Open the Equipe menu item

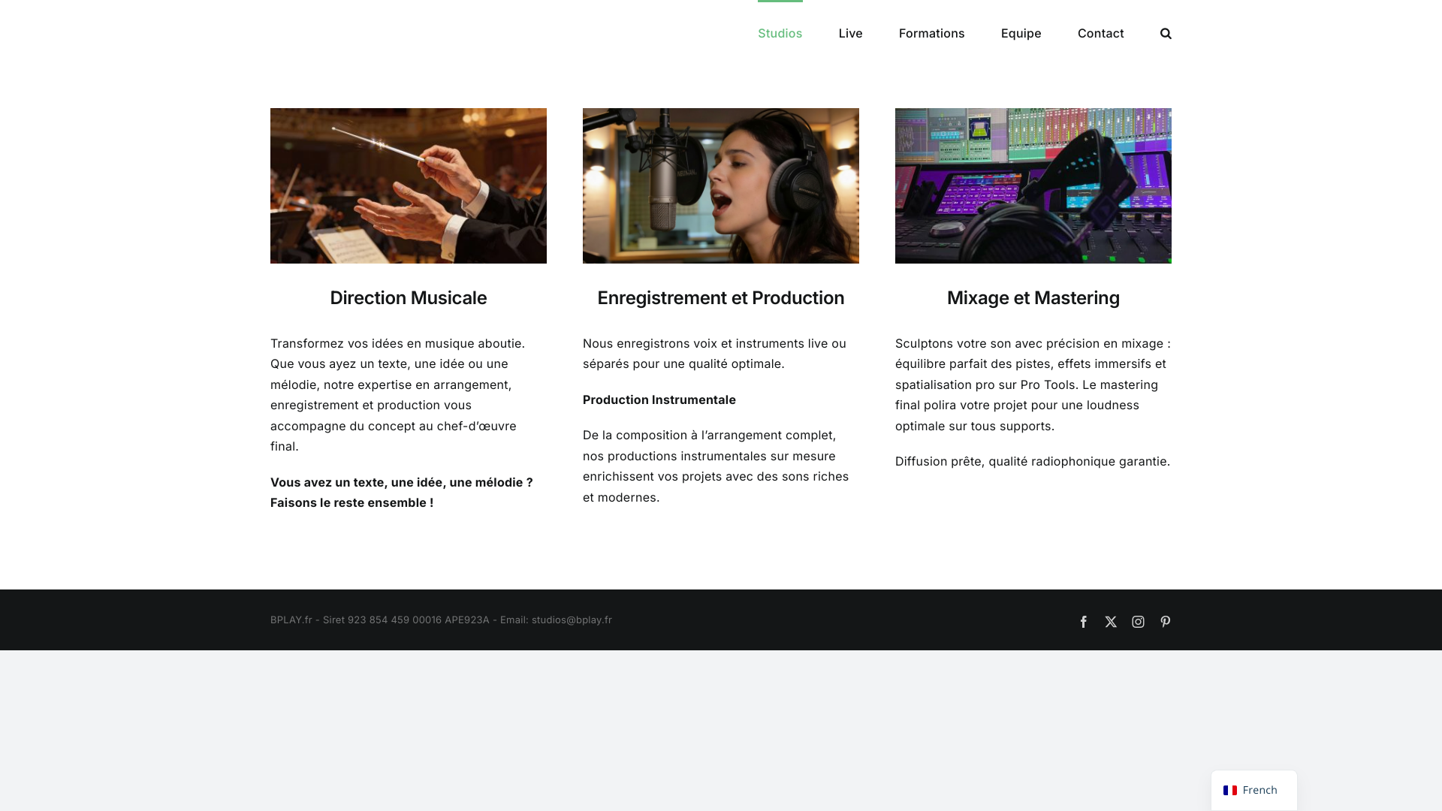1021,33
